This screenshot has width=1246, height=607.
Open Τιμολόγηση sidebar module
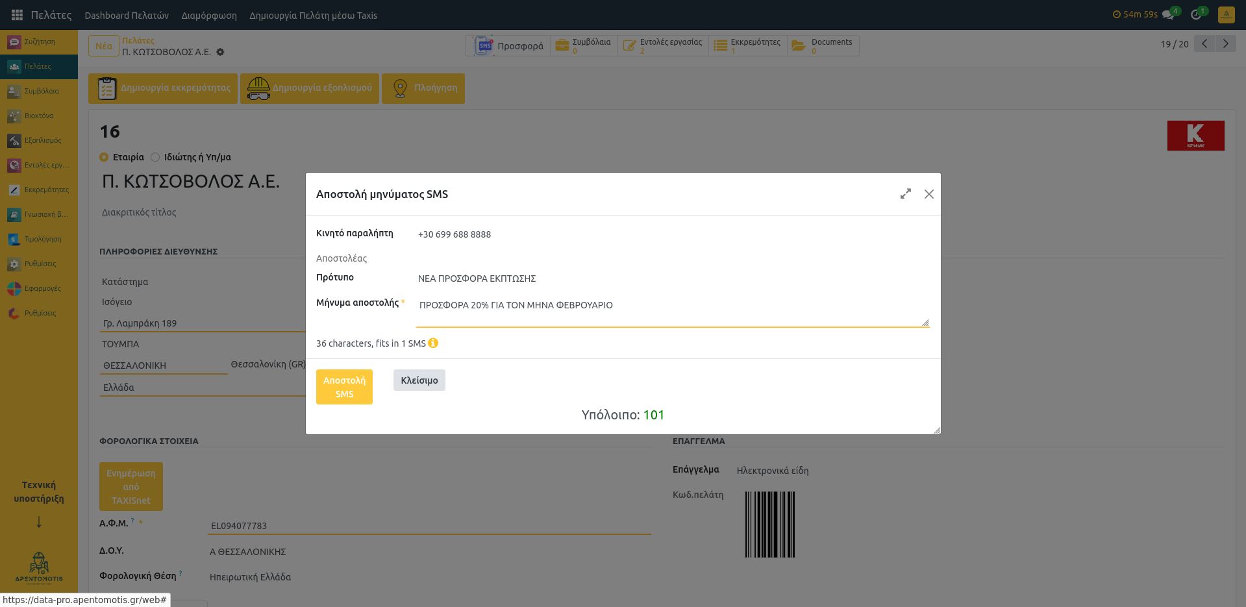[39, 239]
